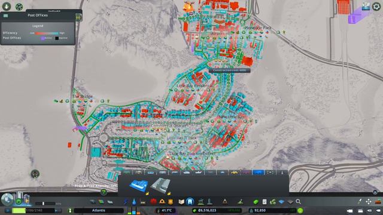Image resolution: width=383 pixels, height=215 pixels.
Task: Open the Policies document icon
Action: 265,202
